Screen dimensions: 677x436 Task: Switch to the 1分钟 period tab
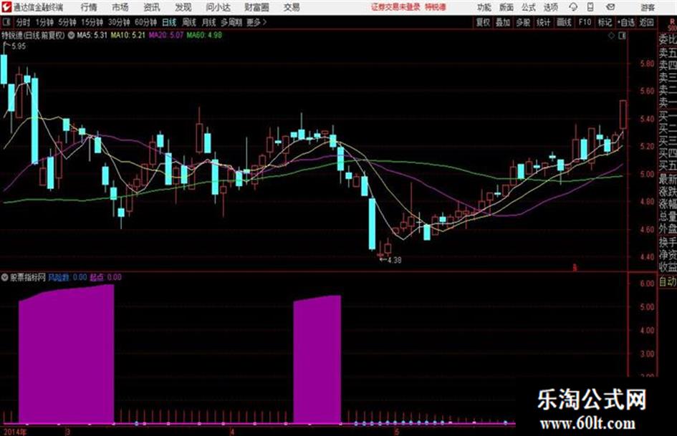44,22
